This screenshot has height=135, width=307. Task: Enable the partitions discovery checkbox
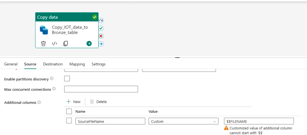click(67, 79)
